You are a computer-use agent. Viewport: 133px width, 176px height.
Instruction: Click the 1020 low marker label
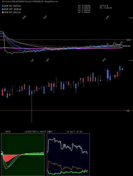coord(104,60)
